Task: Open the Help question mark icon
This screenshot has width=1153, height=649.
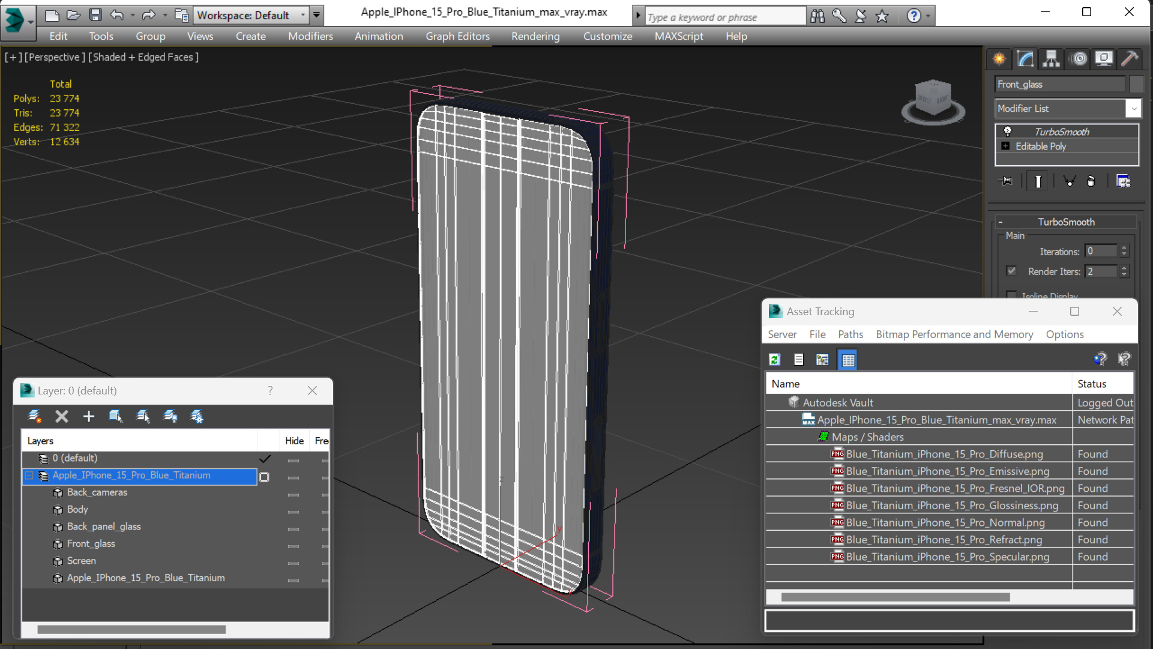Action: (x=914, y=16)
